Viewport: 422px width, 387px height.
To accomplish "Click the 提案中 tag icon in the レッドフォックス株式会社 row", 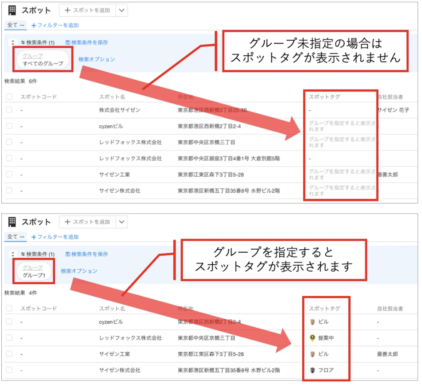I will (313, 338).
